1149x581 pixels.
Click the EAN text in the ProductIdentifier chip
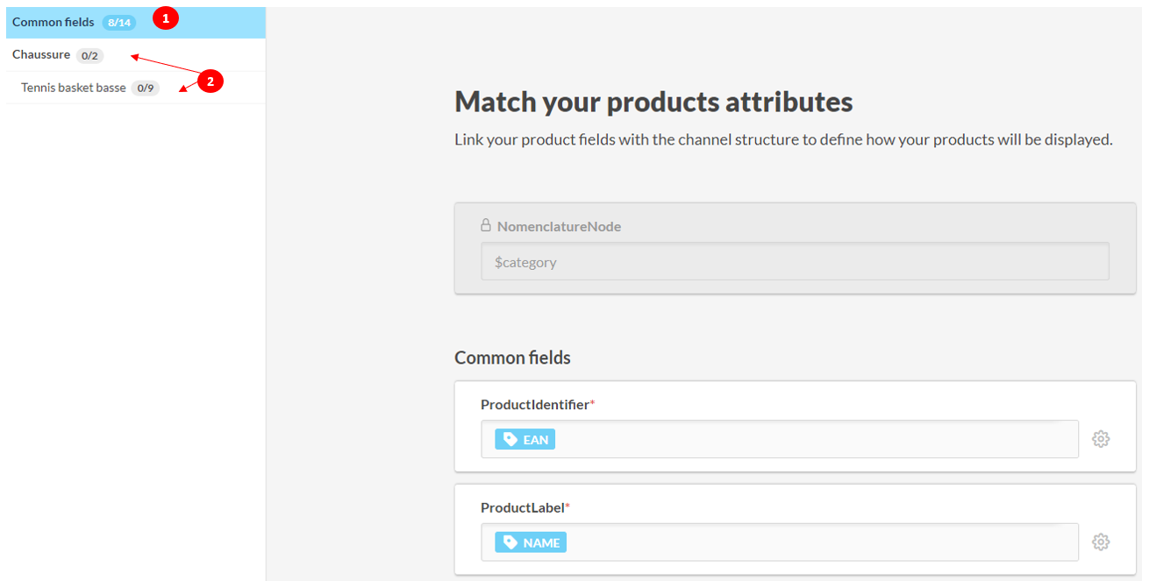point(536,440)
